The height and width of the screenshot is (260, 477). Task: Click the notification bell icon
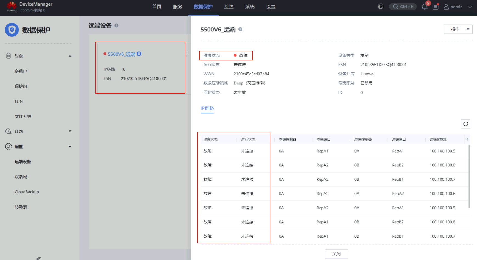[425, 7]
